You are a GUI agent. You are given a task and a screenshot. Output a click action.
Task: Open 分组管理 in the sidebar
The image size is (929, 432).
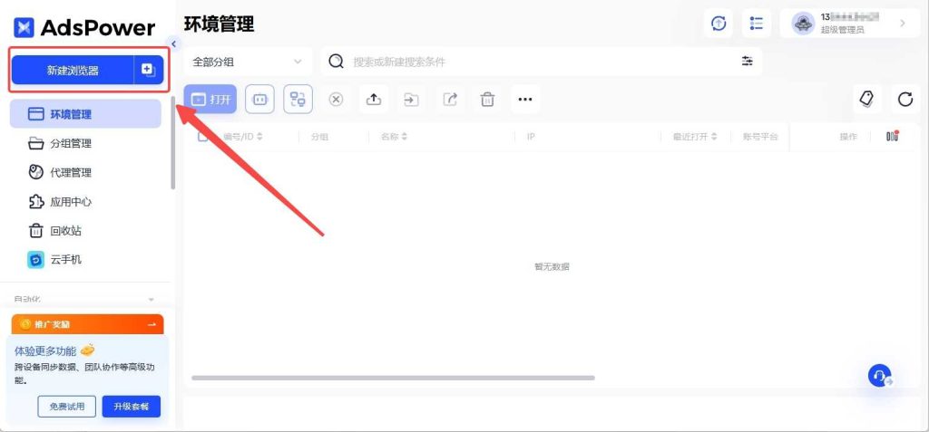coord(70,143)
